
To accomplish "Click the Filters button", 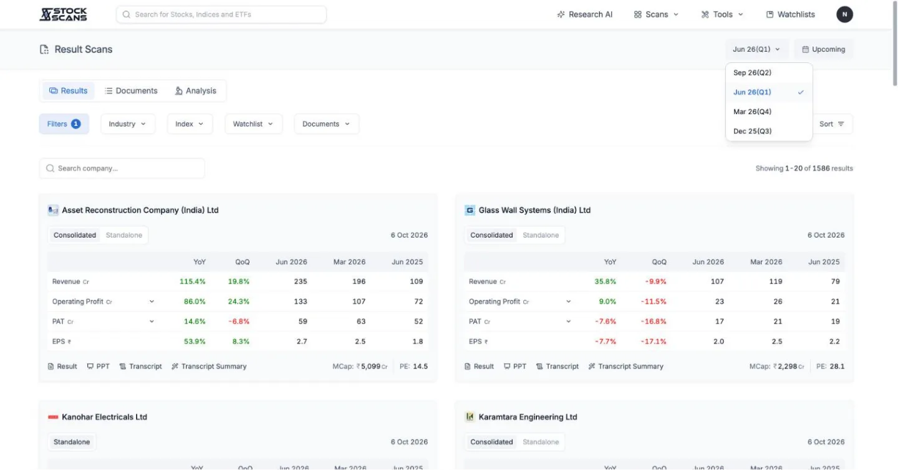I will pyautogui.click(x=64, y=124).
